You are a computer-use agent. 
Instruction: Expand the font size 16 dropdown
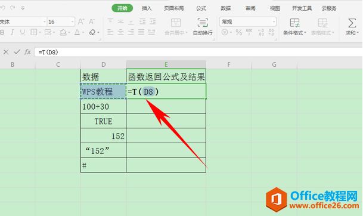point(73,22)
